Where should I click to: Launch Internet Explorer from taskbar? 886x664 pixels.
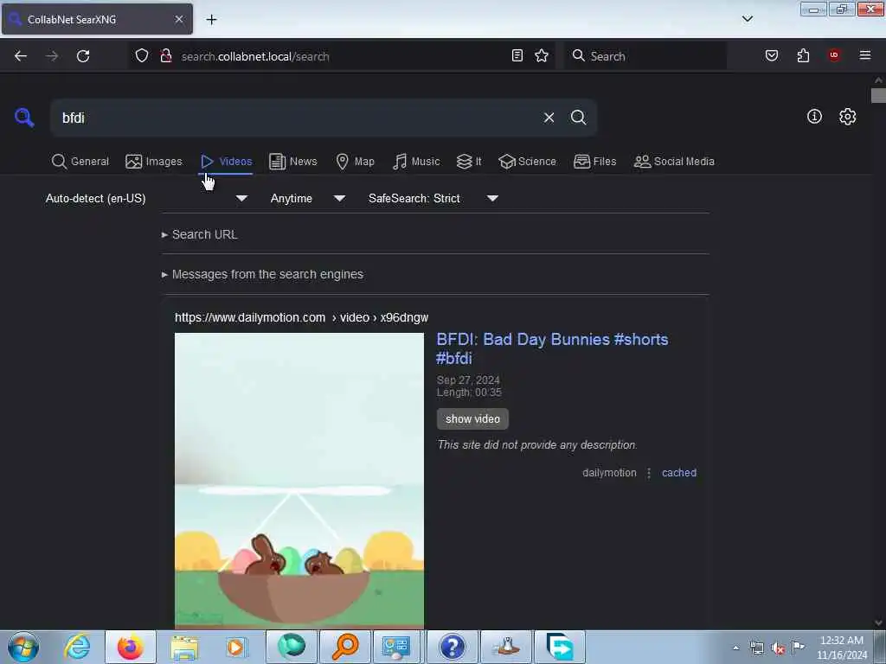77,647
